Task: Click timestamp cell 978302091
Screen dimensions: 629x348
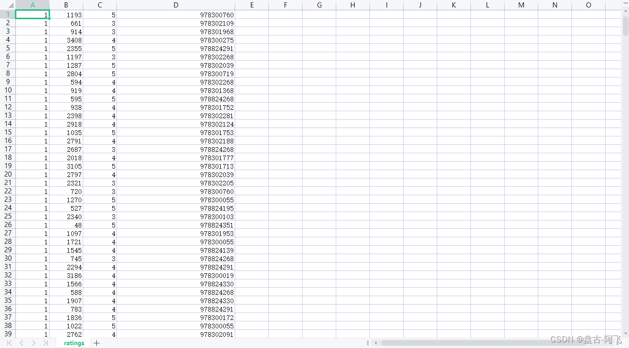Action: [x=176, y=334]
